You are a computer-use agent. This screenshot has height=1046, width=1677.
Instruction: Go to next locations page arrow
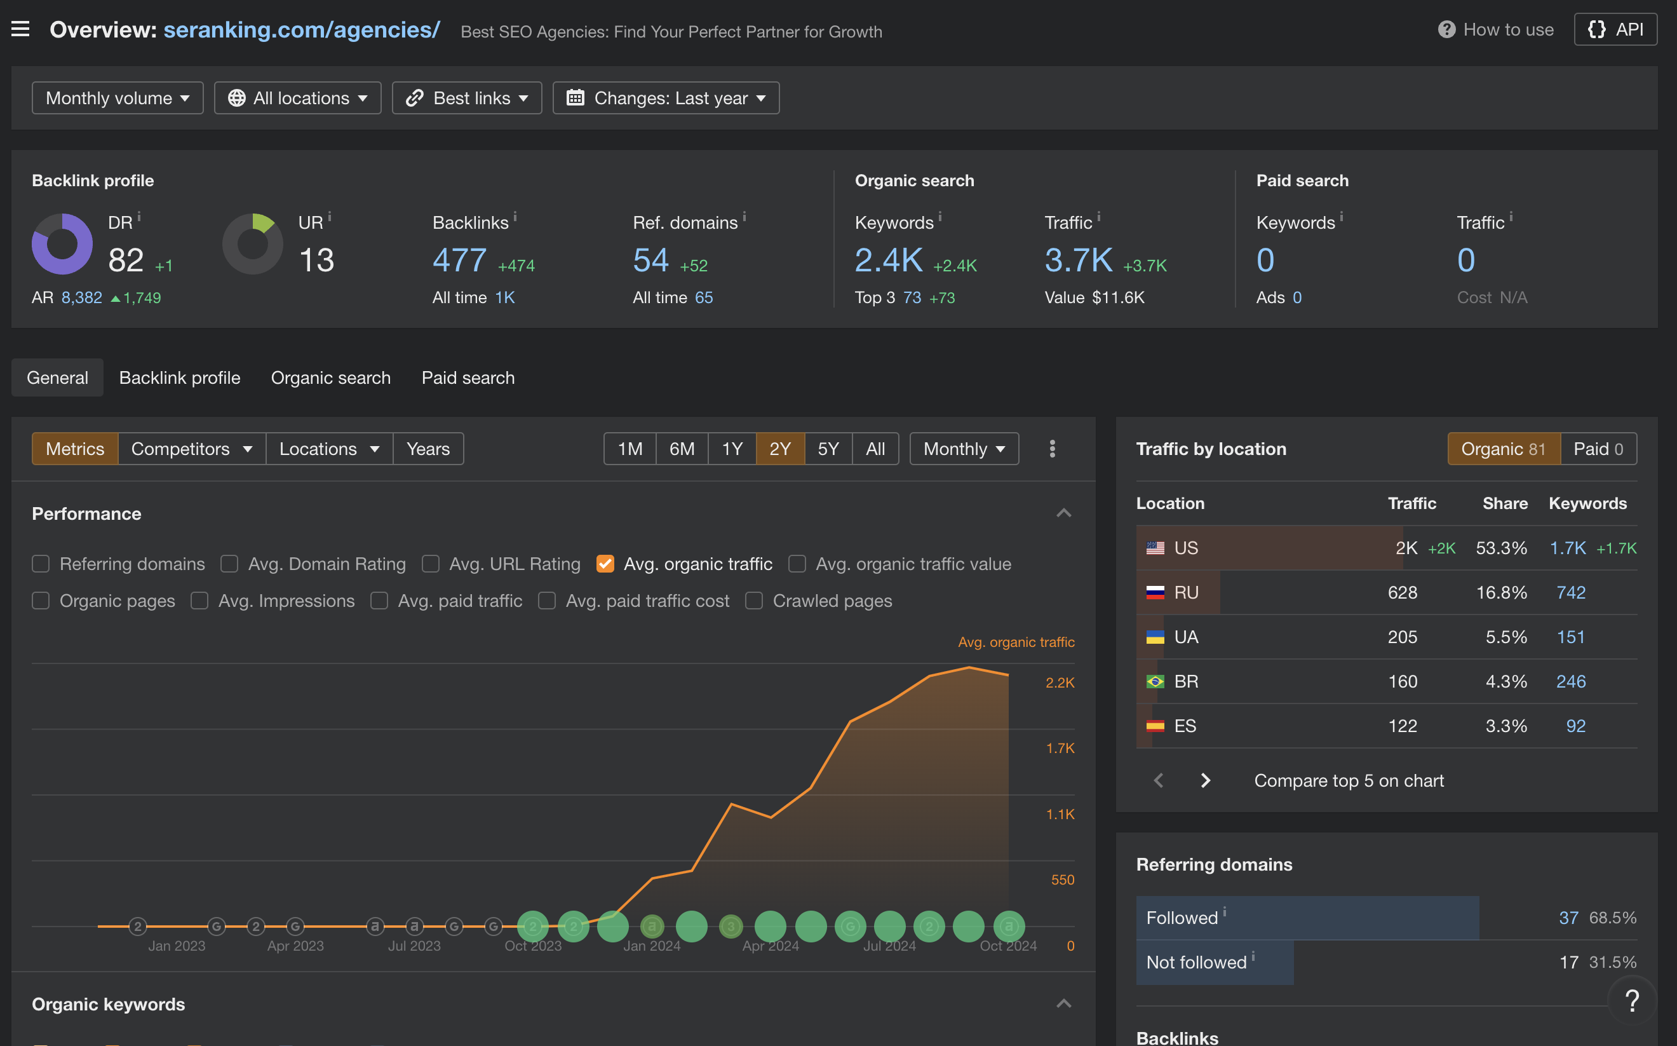click(x=1206, y=780)
